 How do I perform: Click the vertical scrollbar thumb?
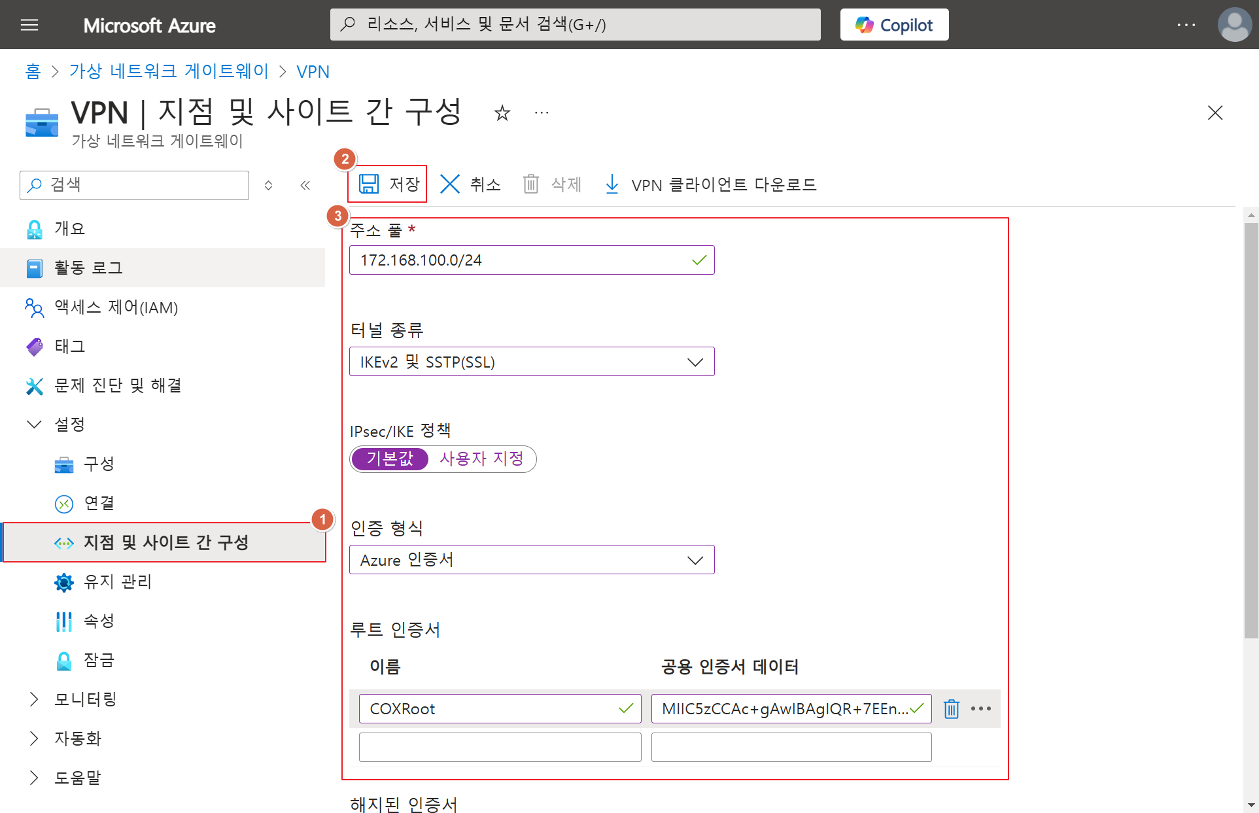coord(1250,432)
